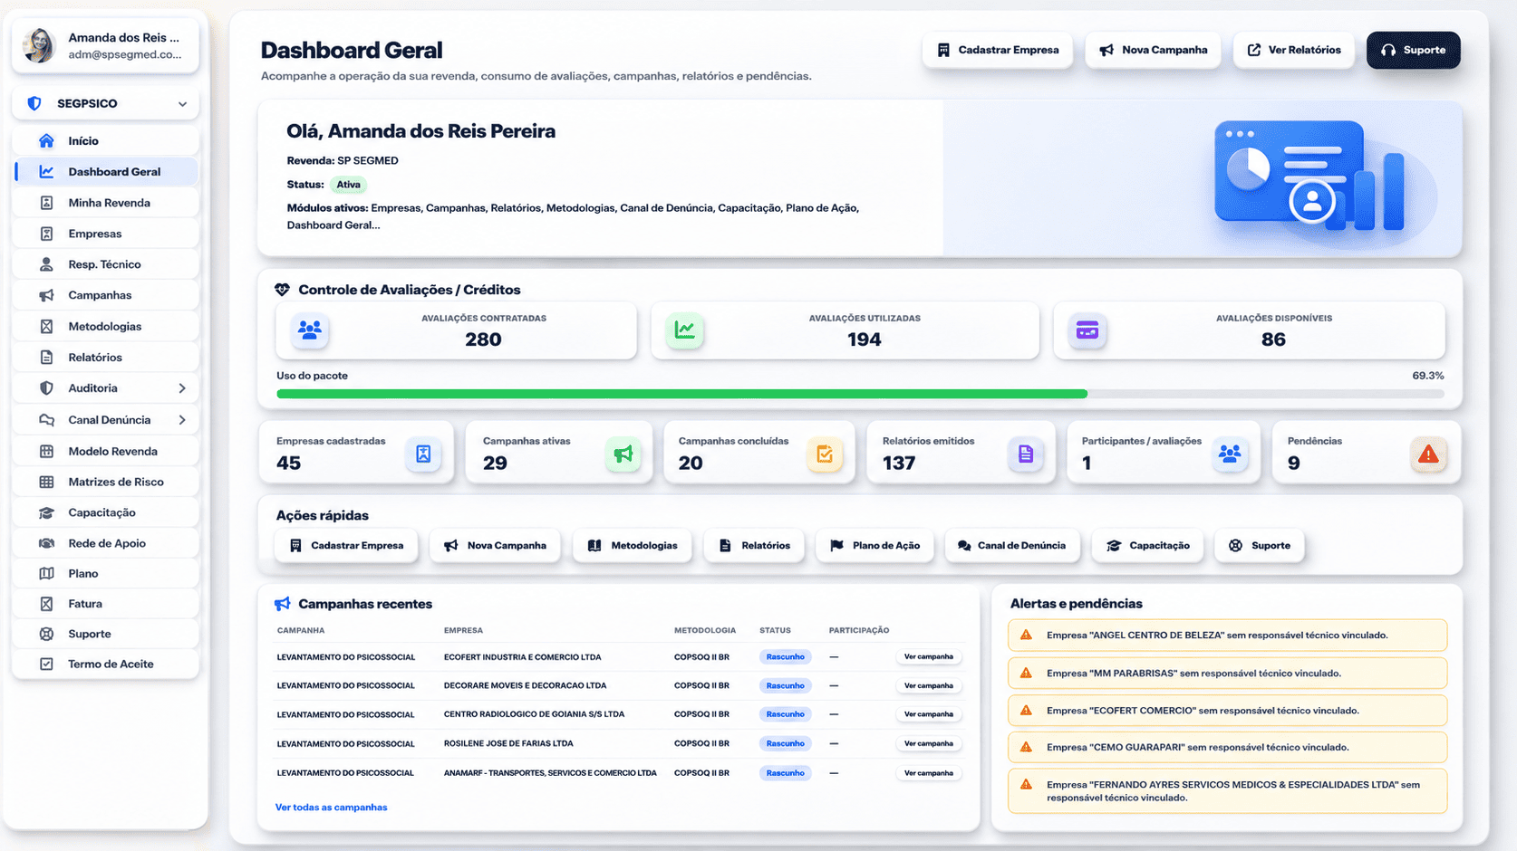Click the FERNANDO AYRES SERVICOS MEDICOS alert

pyautogui.click(x=1227, y=791)
